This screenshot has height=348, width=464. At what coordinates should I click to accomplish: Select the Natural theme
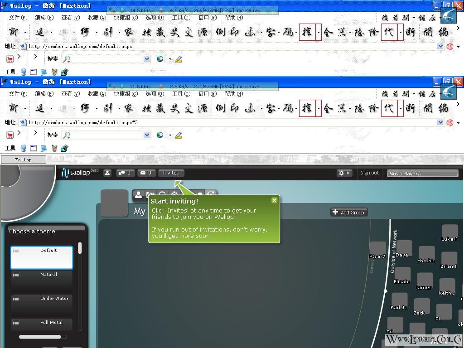pos(42,281)
